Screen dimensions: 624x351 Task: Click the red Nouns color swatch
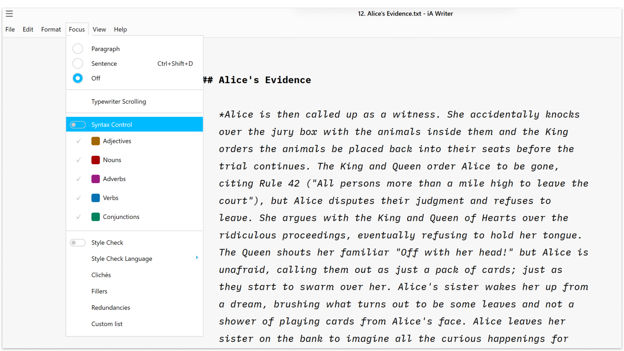tap(95, 160)
